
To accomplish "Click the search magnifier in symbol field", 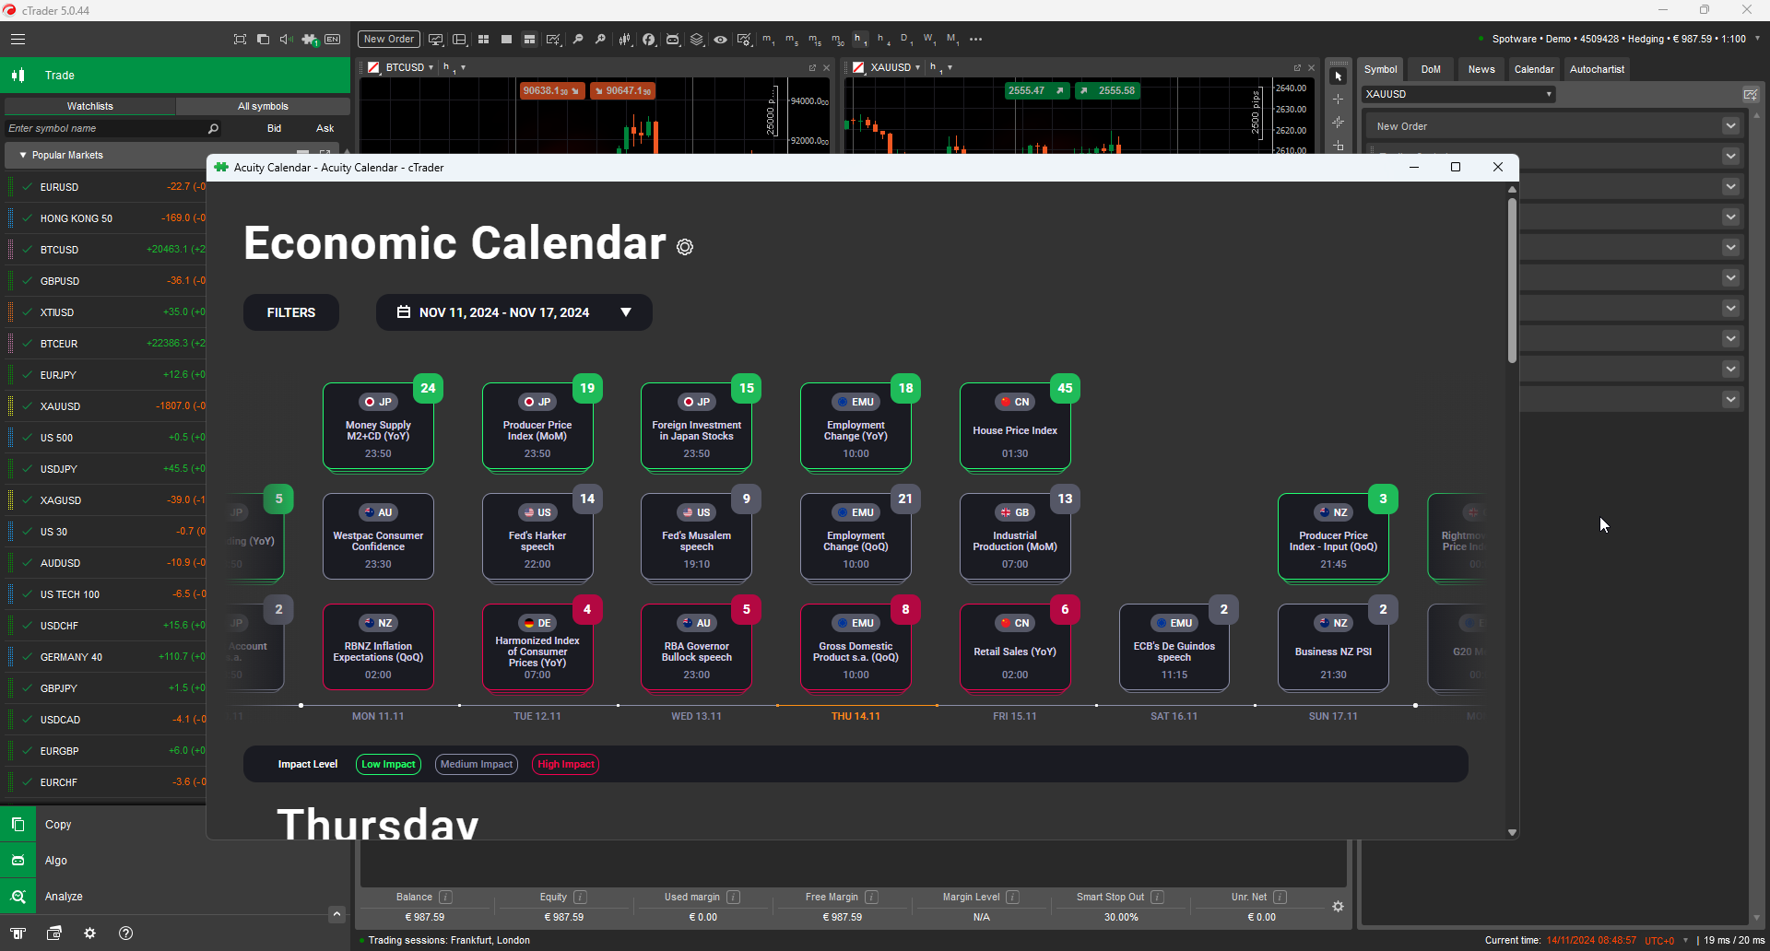I will click(213, 128).
